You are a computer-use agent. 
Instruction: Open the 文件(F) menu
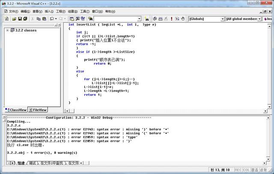coord(12,12)
